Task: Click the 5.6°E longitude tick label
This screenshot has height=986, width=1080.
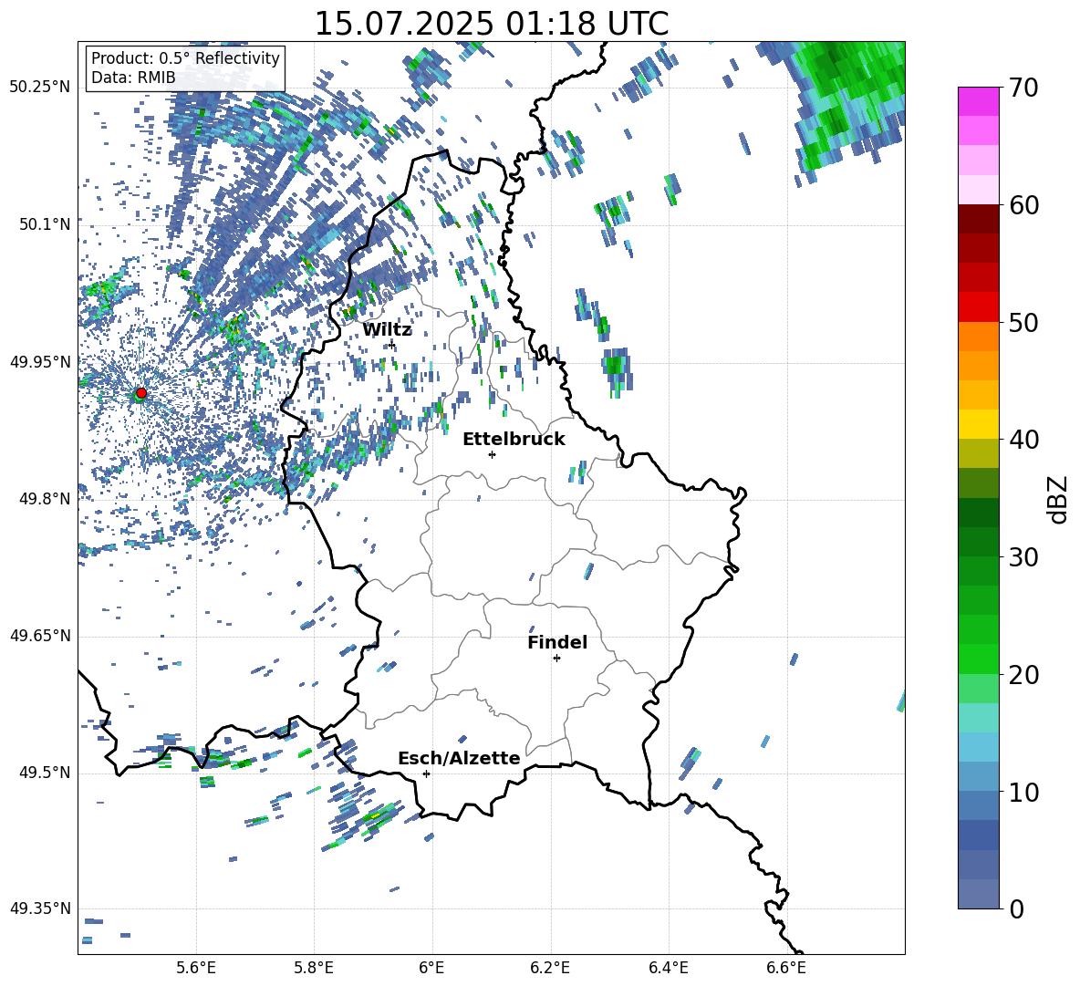Action: pyautogui.click(x=196, y=968)
